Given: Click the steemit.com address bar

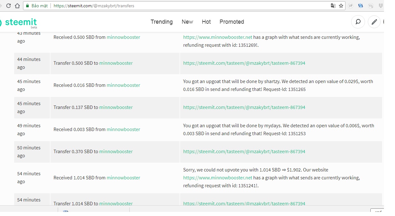Looking at the screenshot, I should [189, 6].
